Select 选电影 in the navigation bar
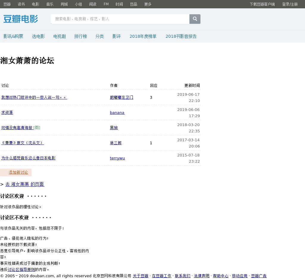This screenshot has width=305, height=279. click(x=38, y=36)
